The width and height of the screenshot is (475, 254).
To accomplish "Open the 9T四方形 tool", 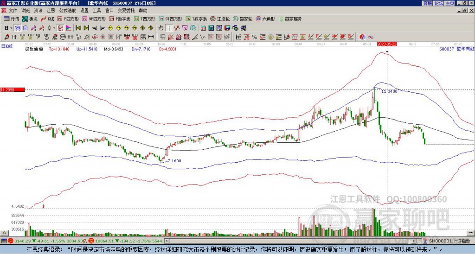I will pyautogui.click(x=170, y=19).
